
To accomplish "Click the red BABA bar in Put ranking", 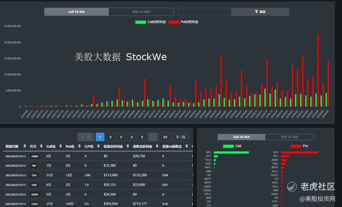I will click(x=284, y=160).
